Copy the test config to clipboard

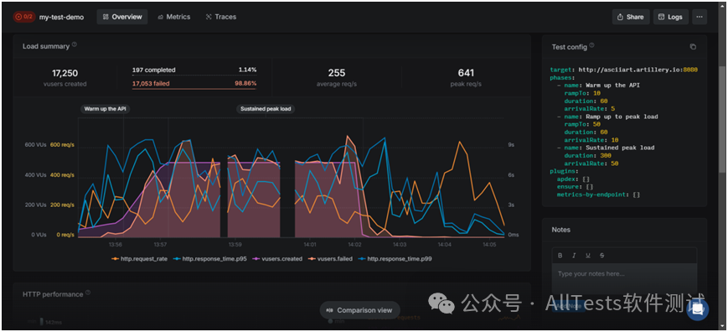click(693, 47)
